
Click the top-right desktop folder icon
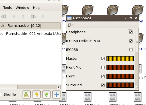138,10
